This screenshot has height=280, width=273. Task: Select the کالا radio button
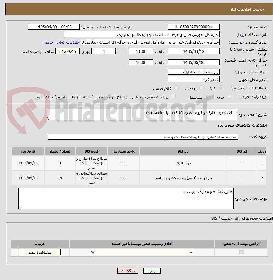click(x=221, y=88)
